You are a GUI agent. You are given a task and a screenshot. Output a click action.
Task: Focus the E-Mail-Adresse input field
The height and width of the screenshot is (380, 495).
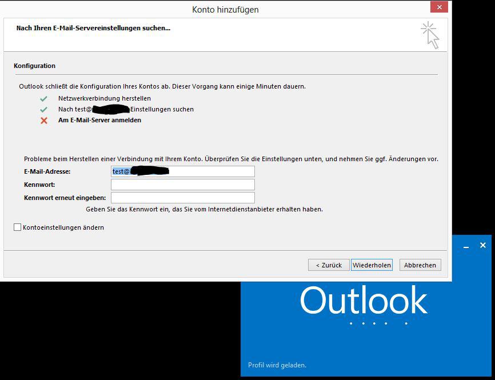[x=183, y=171]
